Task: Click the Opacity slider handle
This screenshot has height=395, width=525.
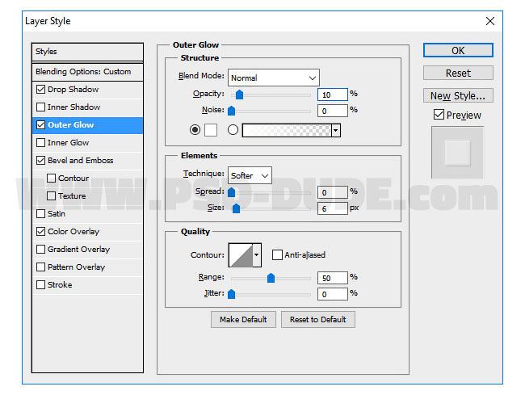Action: click(239, 95)
